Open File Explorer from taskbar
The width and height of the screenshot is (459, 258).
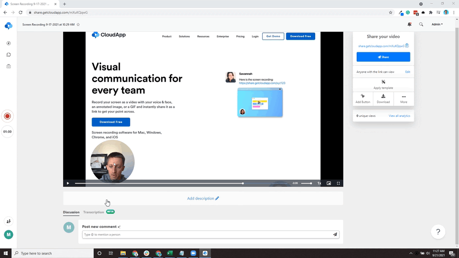123,253
